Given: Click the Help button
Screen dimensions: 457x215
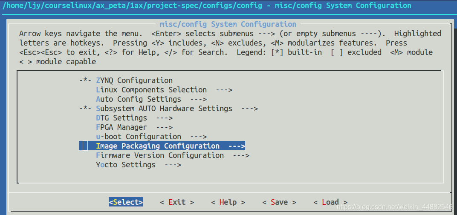Looking at the screenshot, I should tap(228, 202).
